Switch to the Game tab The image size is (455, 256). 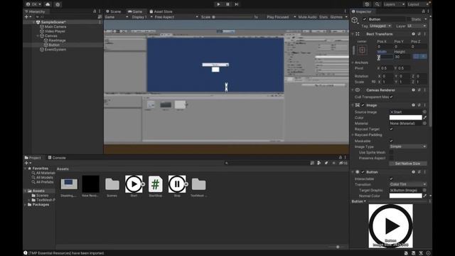coord(135,11)
